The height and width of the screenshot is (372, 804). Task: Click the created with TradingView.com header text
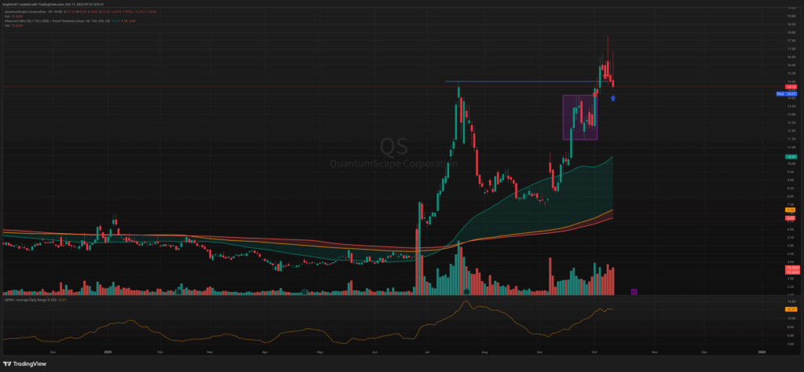tap(47, 3)
